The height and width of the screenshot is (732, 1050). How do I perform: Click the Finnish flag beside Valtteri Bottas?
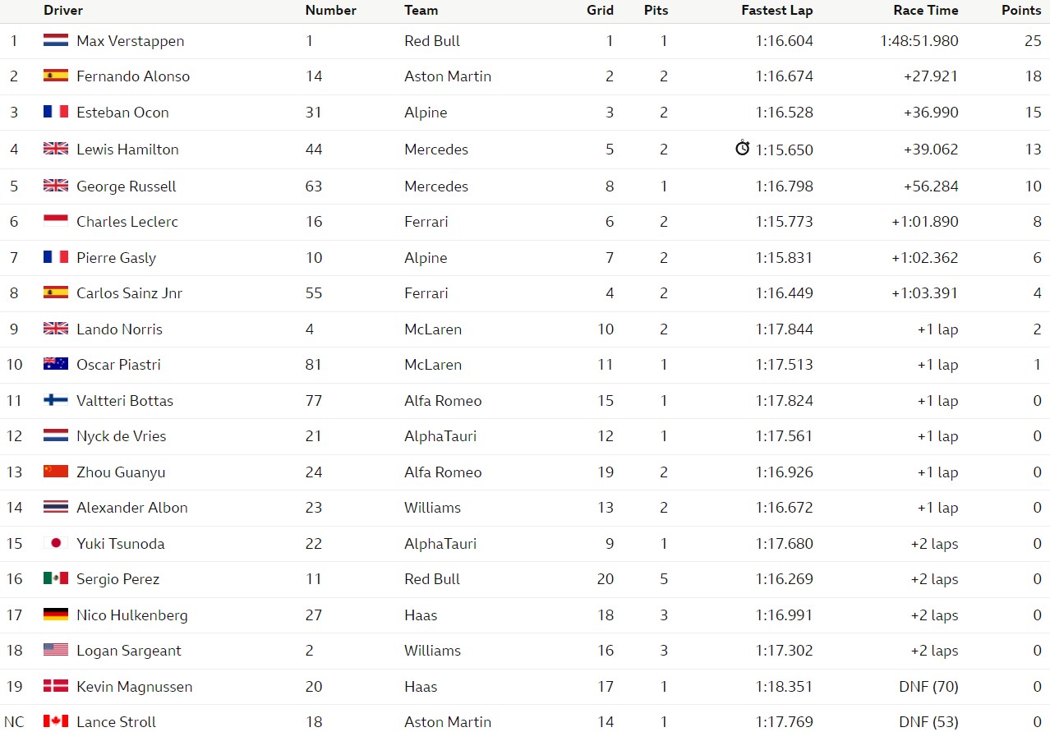pyautogui.click(x=56, y=400)
